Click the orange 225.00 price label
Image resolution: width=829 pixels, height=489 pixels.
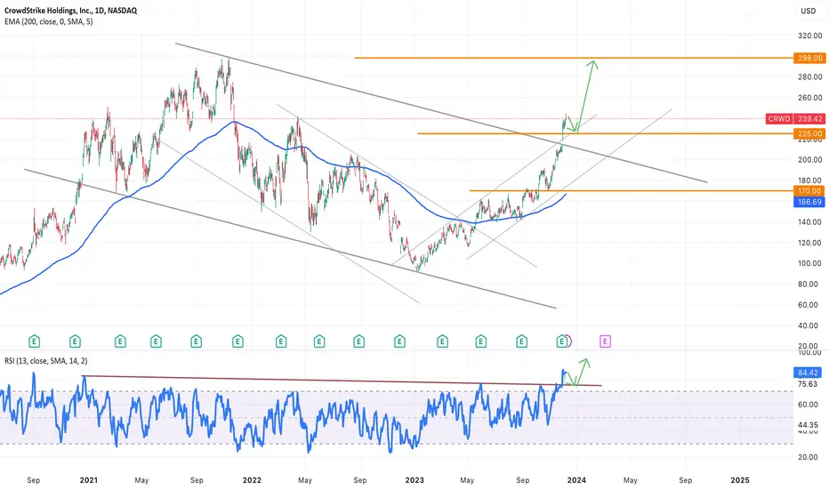809,133
